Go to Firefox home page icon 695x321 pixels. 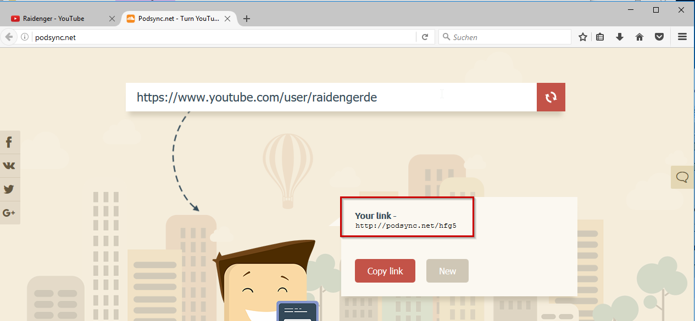pyautogui.click(x=640, y=37)
